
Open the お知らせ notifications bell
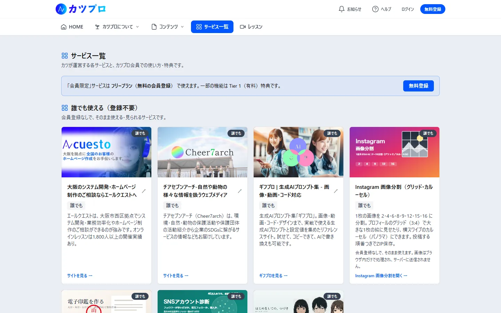click(x=350, y=9)
